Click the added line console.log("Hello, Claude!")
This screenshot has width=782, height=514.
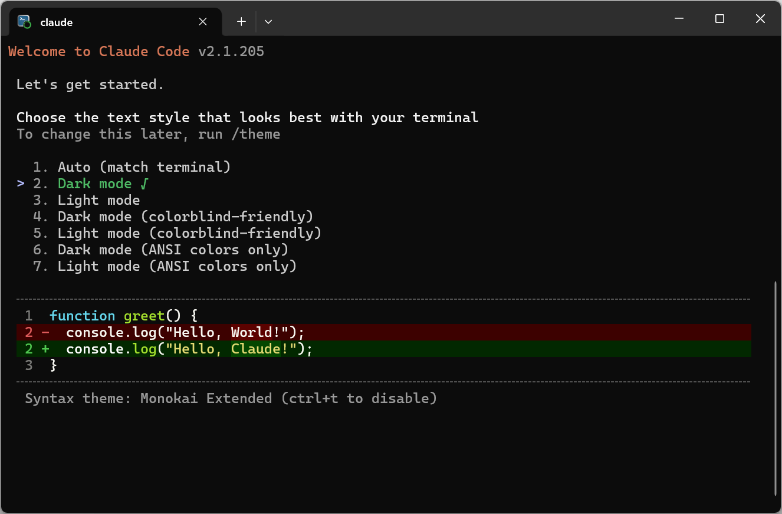click(x=384, y=349)
